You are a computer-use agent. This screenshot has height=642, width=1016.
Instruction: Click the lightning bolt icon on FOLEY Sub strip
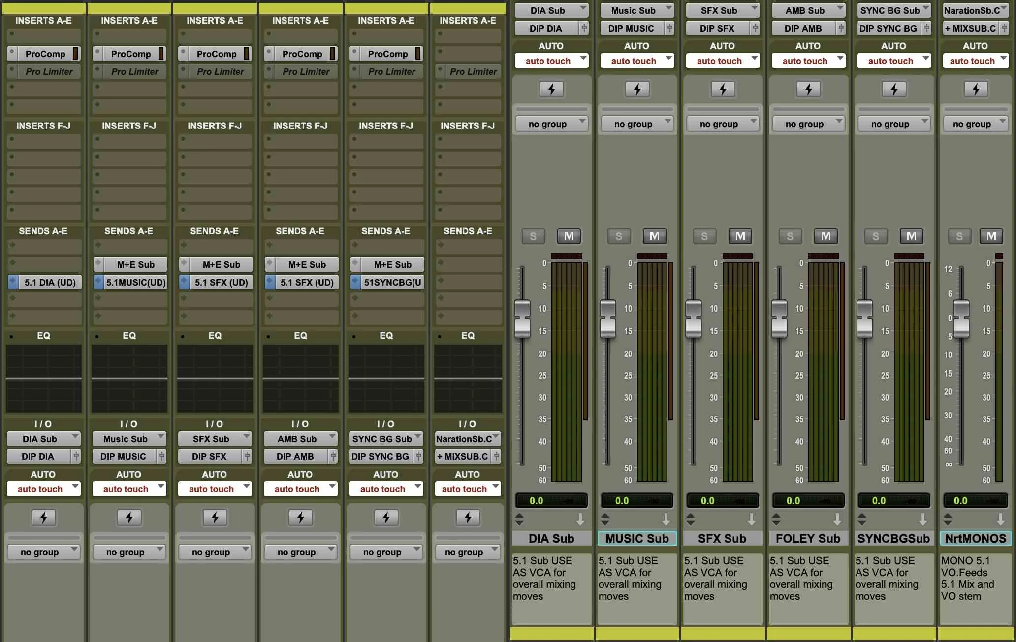tap(808, 89)
